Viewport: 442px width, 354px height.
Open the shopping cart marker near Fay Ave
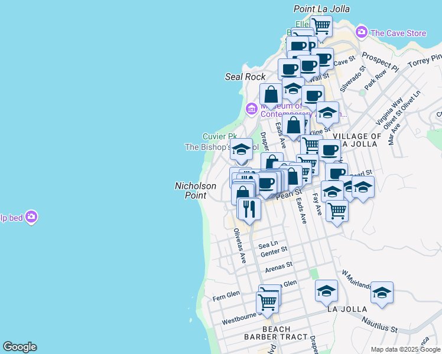[337, 212]
